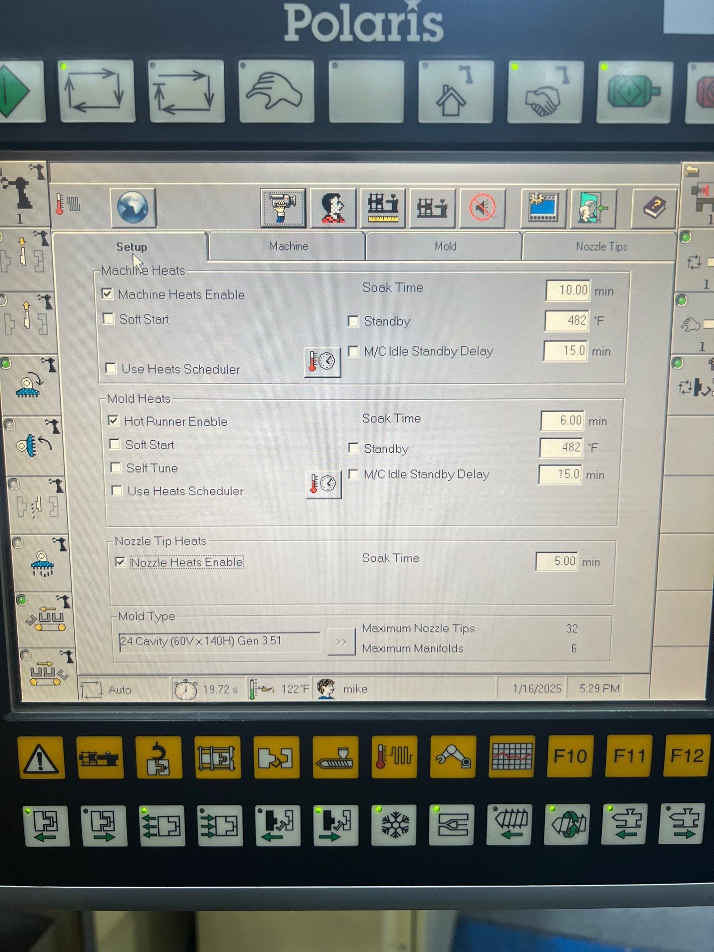Click the date 1/16/2025 in status bar
Image resolution: width=714 pixels, height=952 pixels.
pyautogui.click(x=537, y=688)
